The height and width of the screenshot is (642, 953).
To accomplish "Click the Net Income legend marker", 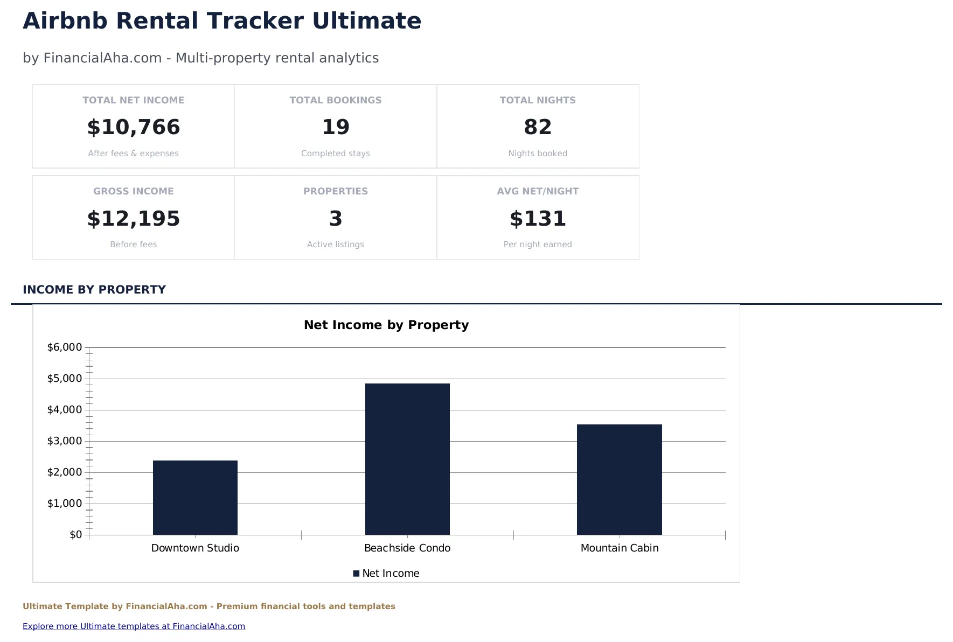I will pyautogui.click(x=356, y=573).
